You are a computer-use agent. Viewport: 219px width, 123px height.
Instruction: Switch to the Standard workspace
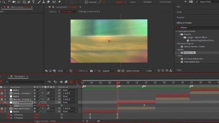tap(147, 2)
